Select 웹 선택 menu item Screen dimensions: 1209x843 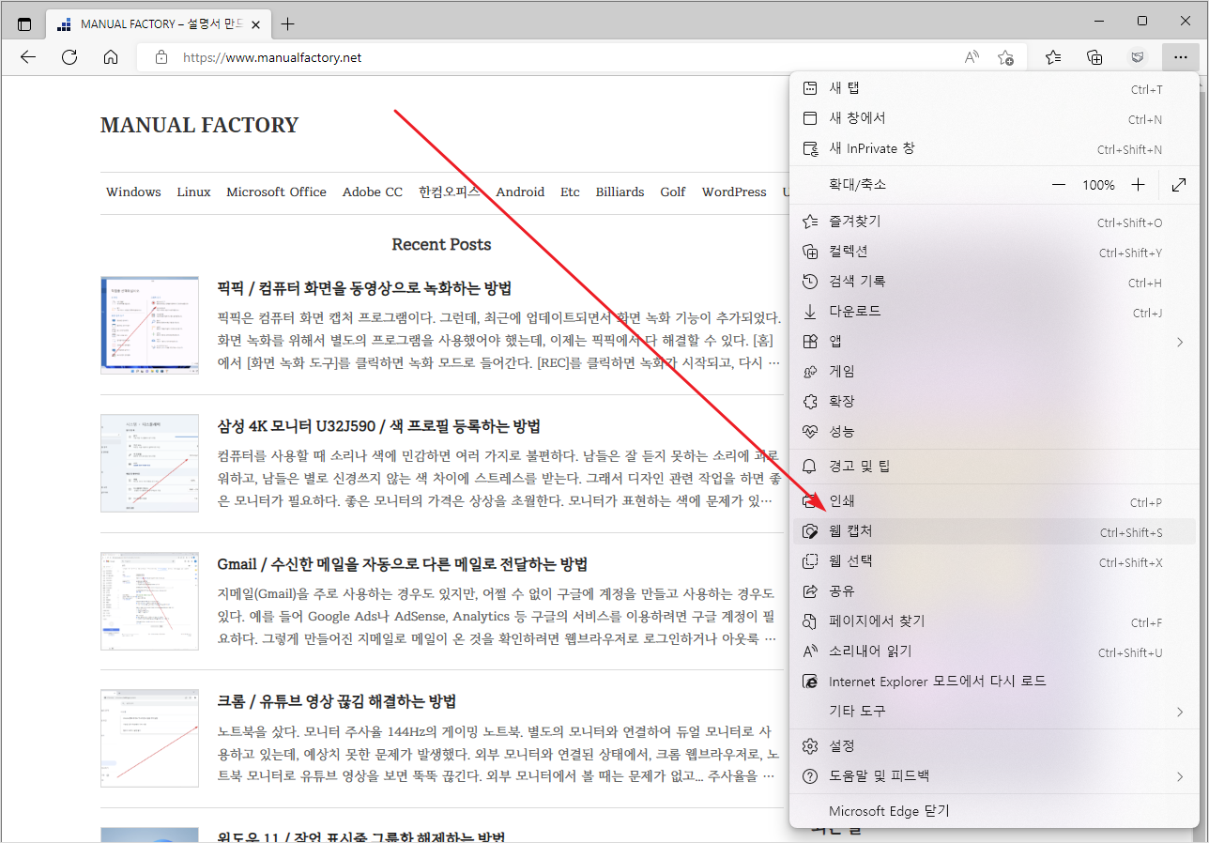[994, 561]
